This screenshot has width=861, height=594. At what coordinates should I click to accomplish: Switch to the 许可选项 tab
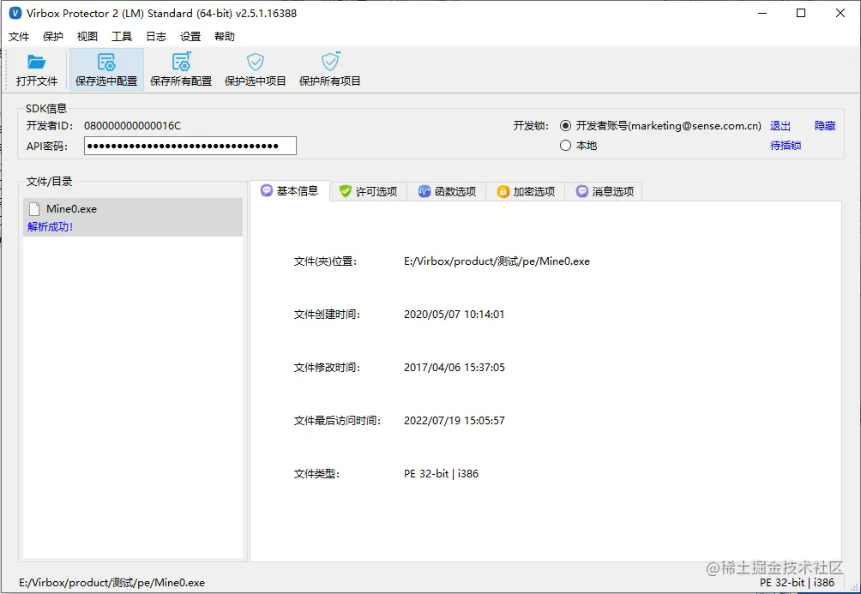point(369,192)
